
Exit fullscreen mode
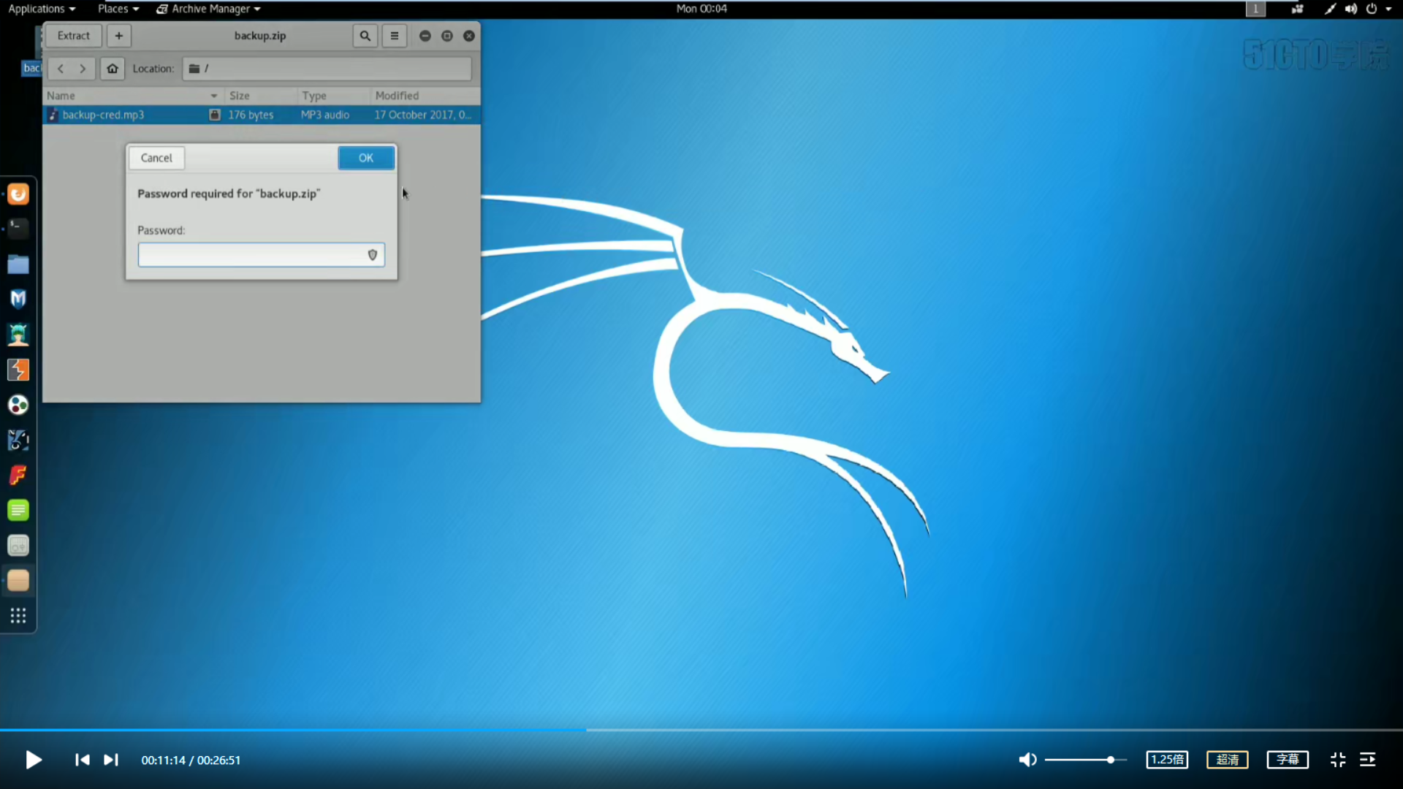1338,760
